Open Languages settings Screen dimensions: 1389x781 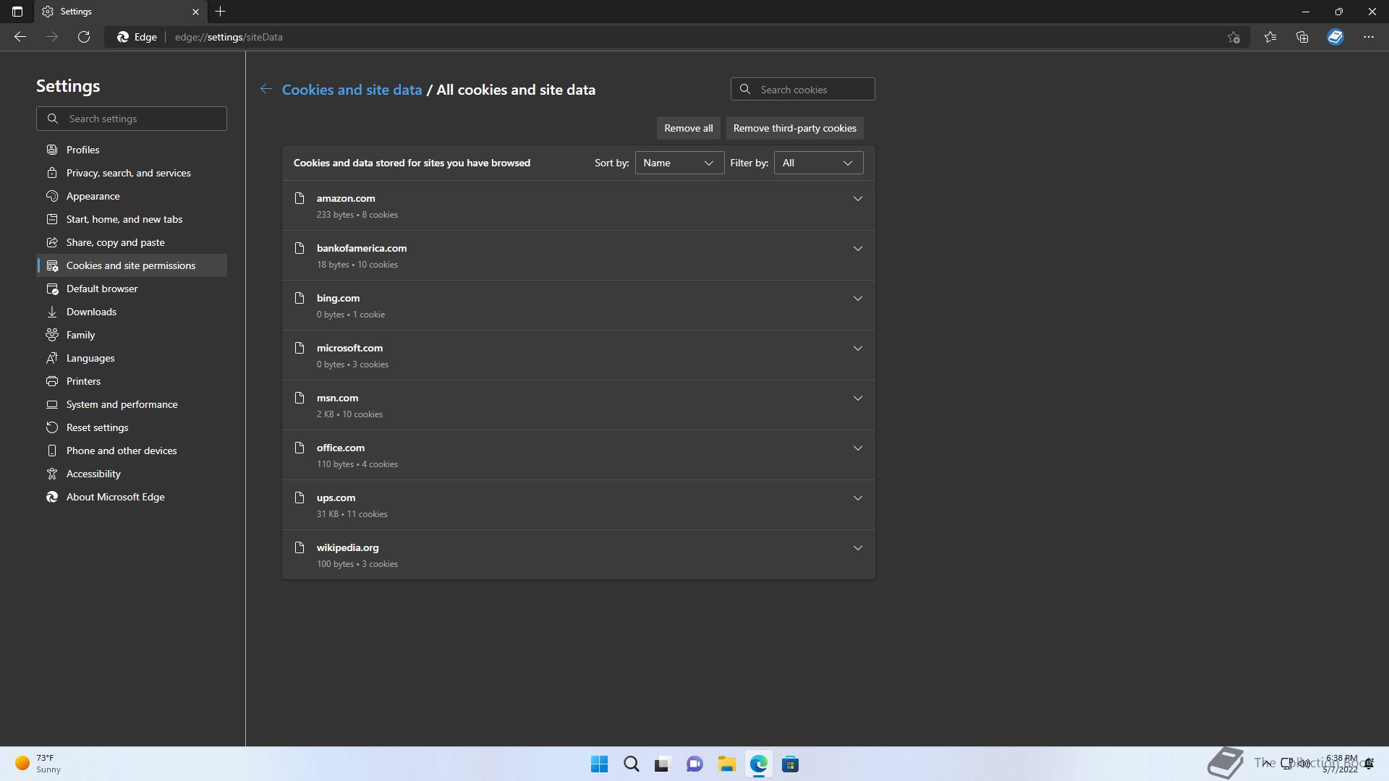pos(132,358)
